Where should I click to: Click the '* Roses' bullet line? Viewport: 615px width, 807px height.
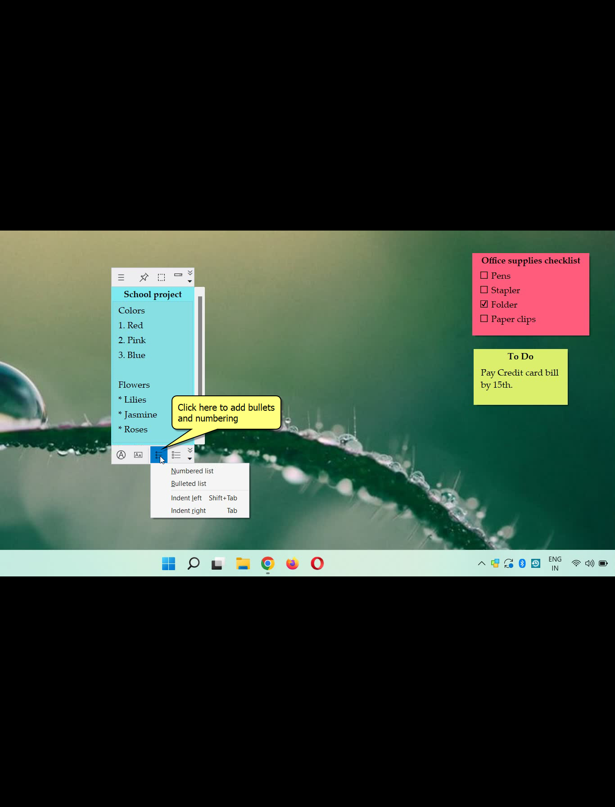click(133, 429)
